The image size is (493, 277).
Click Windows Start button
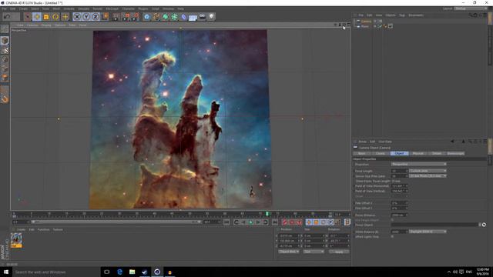coord(6,272)
